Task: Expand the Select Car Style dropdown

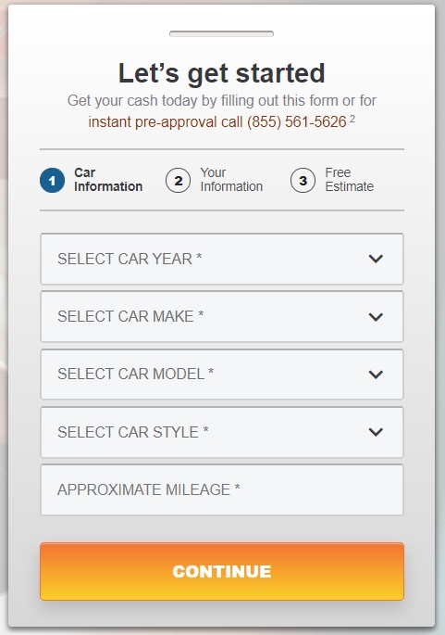Action: tap(222, 432)
